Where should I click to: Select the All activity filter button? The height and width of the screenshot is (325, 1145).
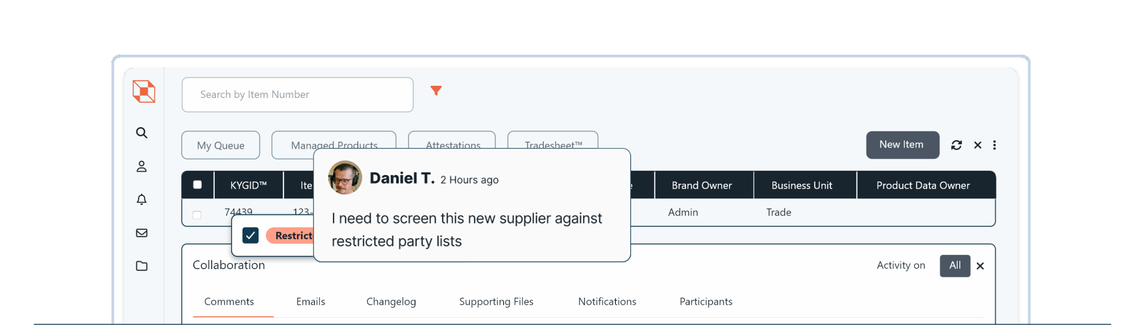coord(954,266)
